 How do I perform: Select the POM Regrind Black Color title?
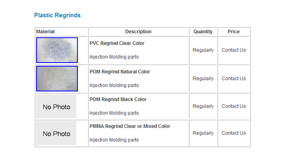(x=118, y=99)
